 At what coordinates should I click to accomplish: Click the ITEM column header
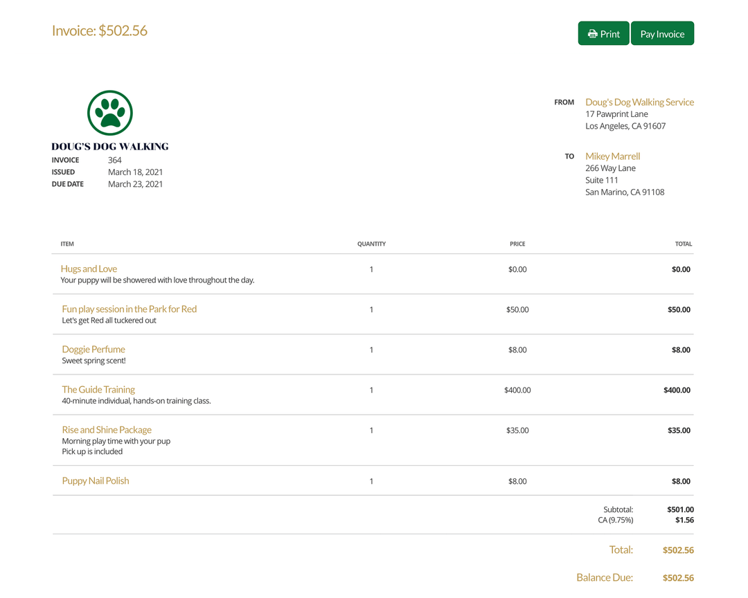[67, 244]
